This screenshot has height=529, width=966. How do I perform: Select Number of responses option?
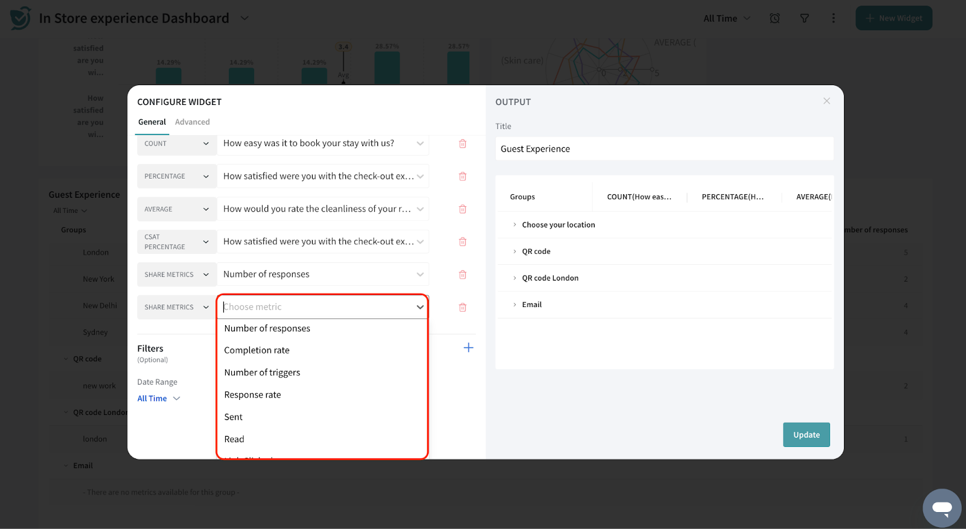[x=322, y=328]
